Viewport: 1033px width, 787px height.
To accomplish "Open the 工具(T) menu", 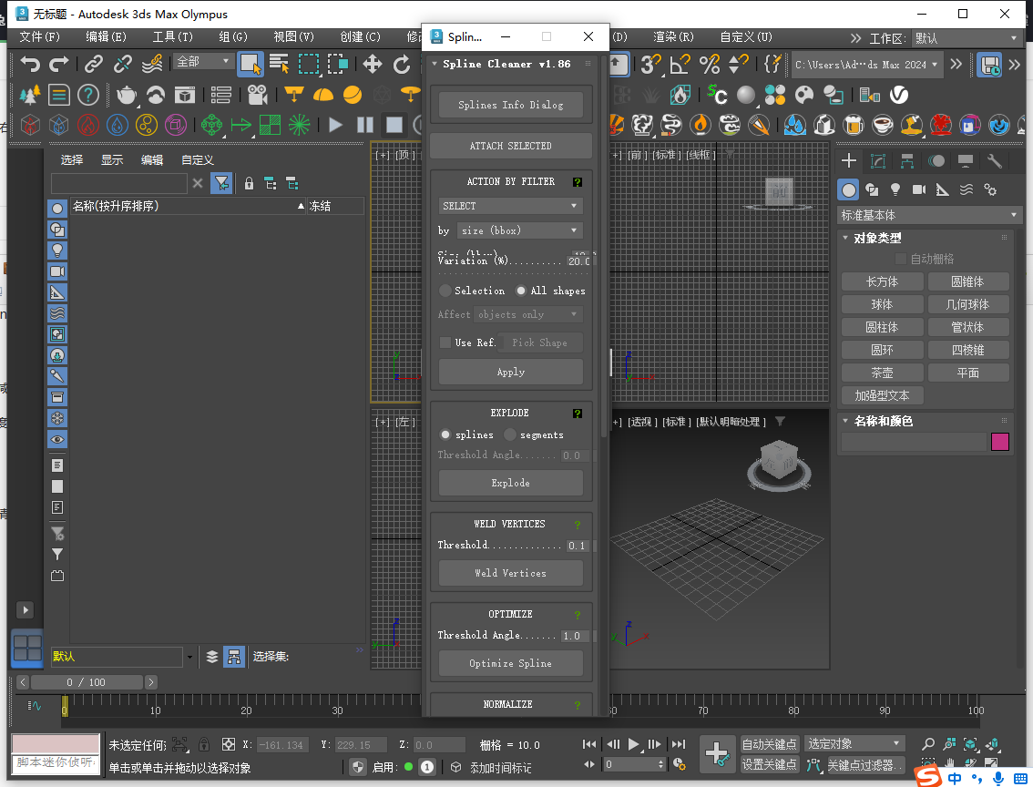I will 172,36.
